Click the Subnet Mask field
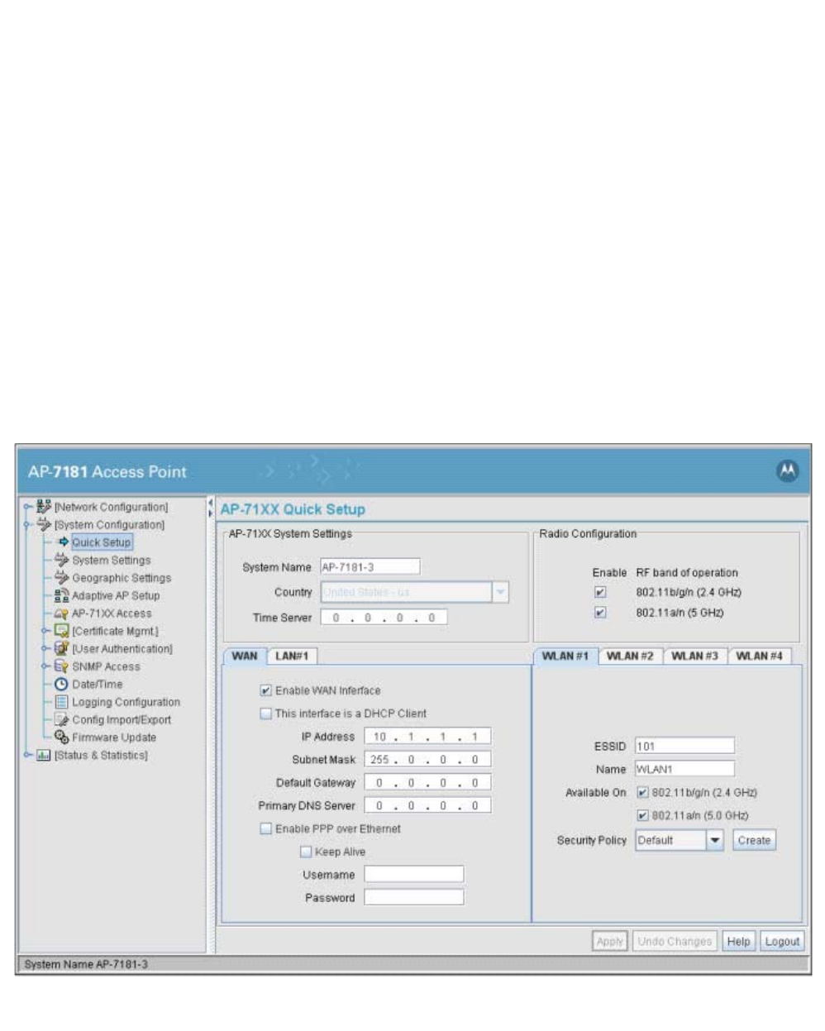The height and width of the screenshot is (1031, 825). [x=427, y=759]
